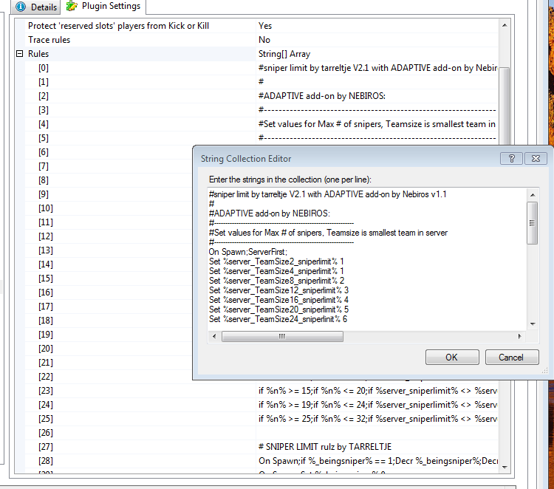Screen dimensions: 554x489
Task: Select the Rules String[] Array value field
Action: [284, 54]
